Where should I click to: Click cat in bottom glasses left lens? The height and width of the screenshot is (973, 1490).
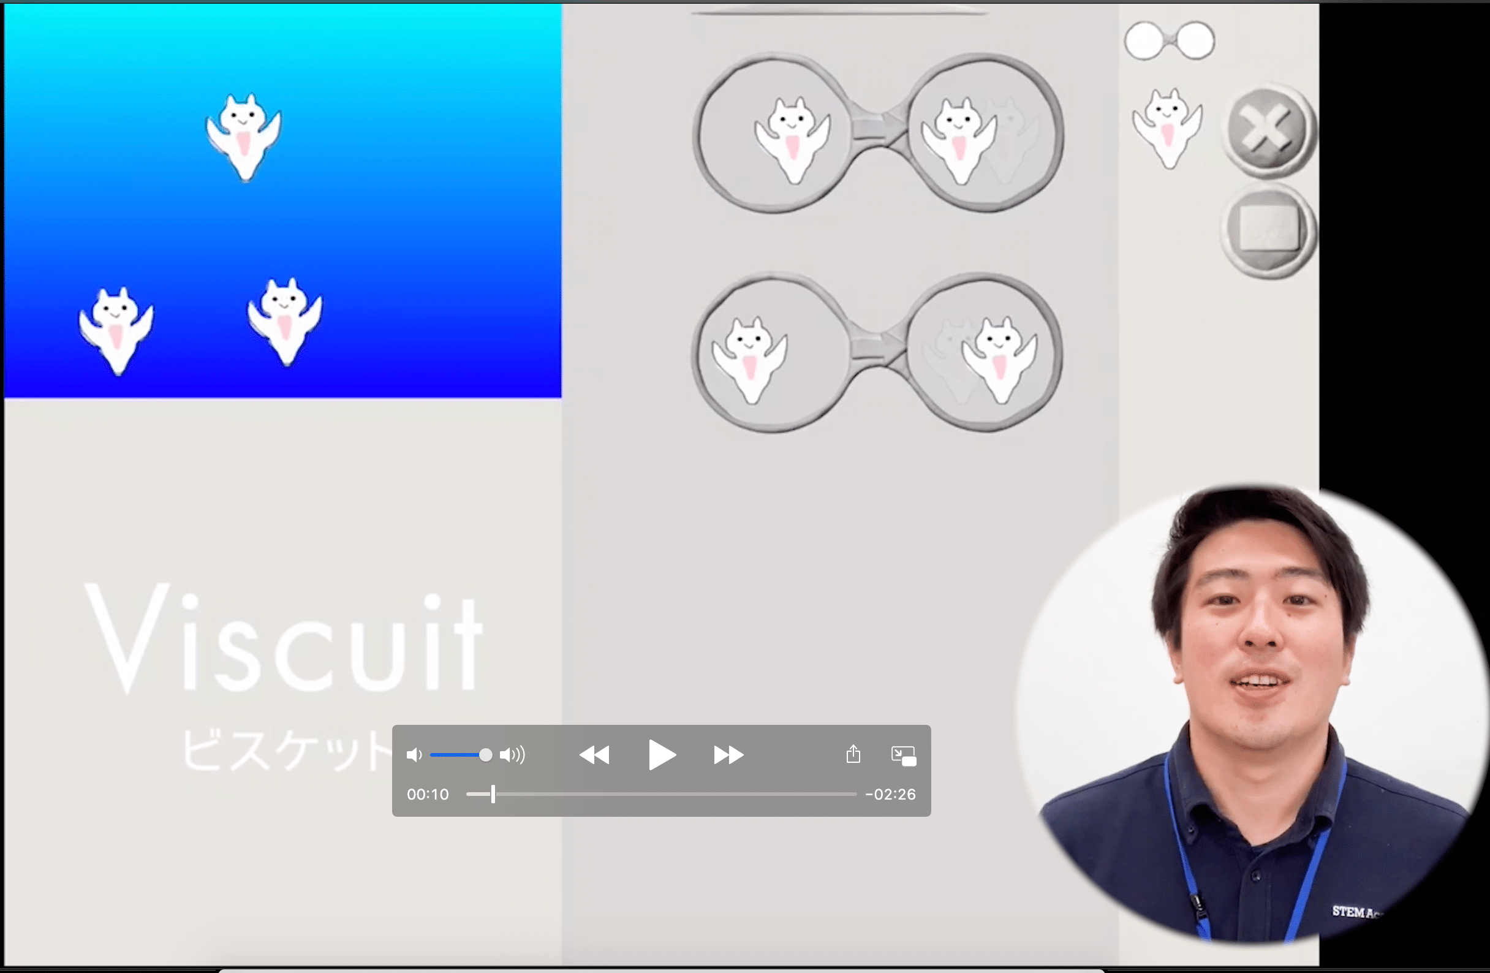(x=750, y=361)
